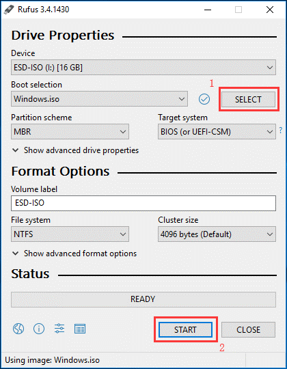The height and width of the screenshot is (369, 287).
Task: Click the globe language icon
Action: (18, 329)
